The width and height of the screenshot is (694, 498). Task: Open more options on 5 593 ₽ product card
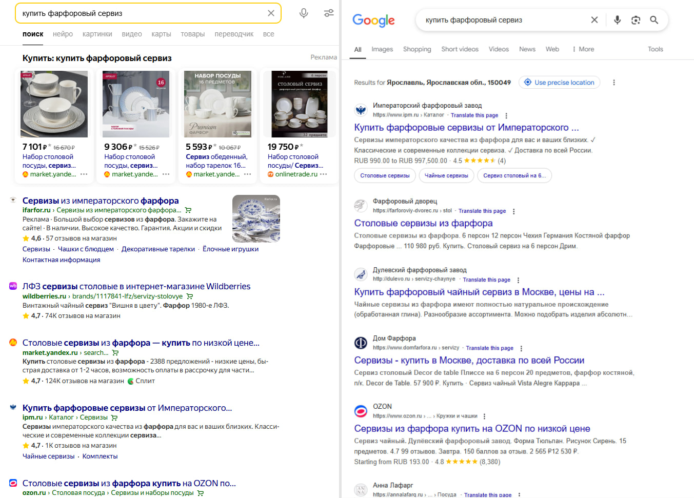pos(247,174)
